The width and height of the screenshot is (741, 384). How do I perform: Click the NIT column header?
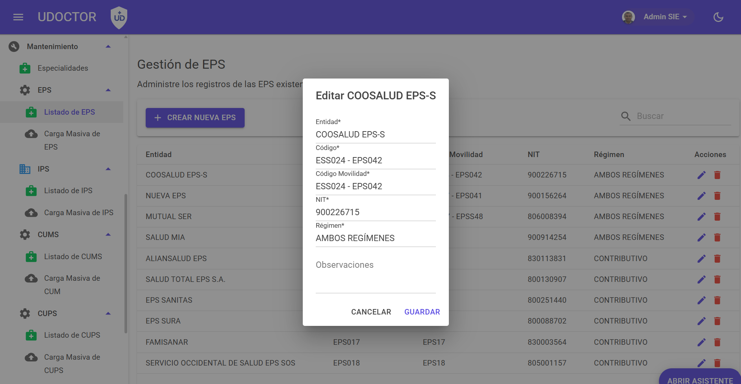(534, 155)
